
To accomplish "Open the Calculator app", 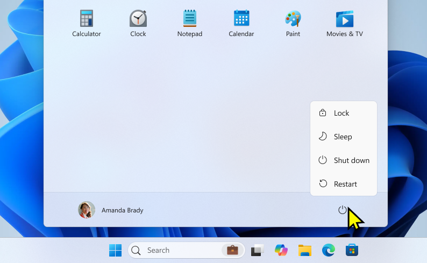I will point(87,23).
